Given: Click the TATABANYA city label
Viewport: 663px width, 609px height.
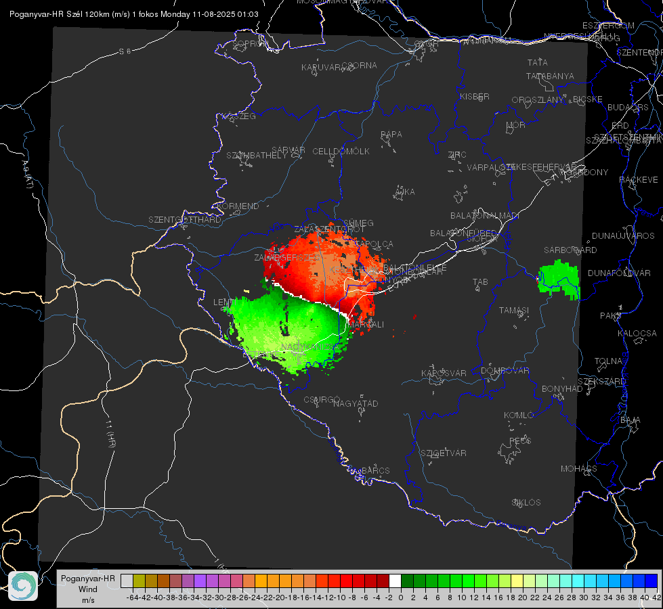Looking at the screenshot, I should pos(550,76).
